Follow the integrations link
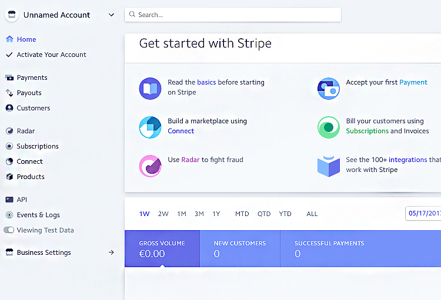441x300 pixels. (407, 160)
